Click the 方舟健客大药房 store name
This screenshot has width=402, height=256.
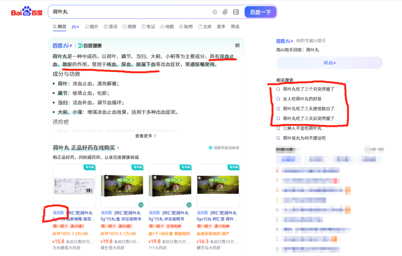coord(66,248)
